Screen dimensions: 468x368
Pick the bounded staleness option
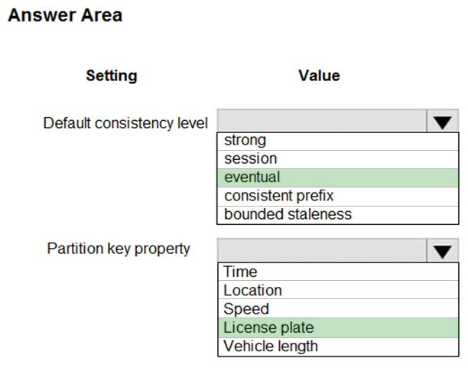[x=338, y=215]
